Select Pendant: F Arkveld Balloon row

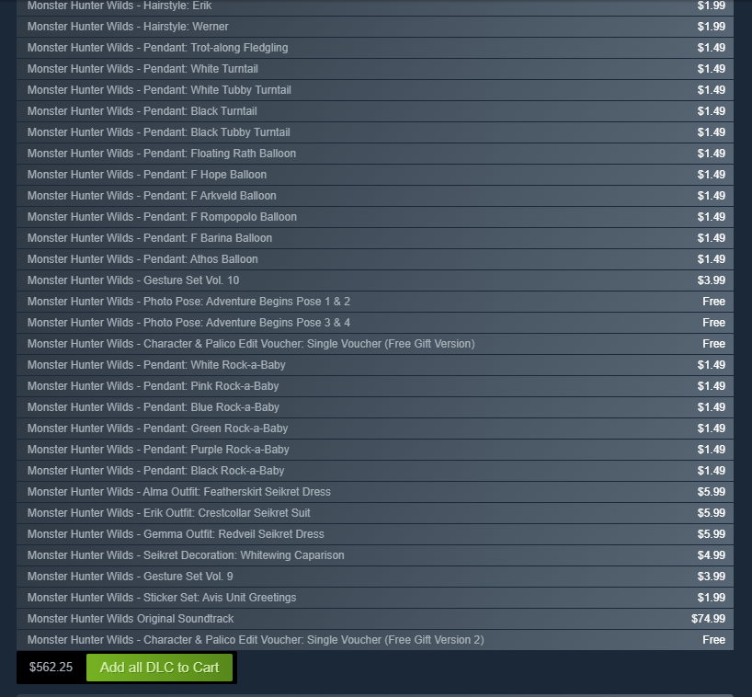[x=375, y=196]
